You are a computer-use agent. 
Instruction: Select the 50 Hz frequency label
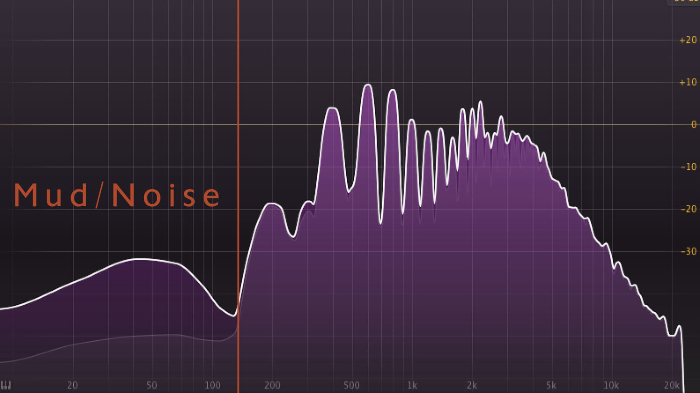pos(152,386)
